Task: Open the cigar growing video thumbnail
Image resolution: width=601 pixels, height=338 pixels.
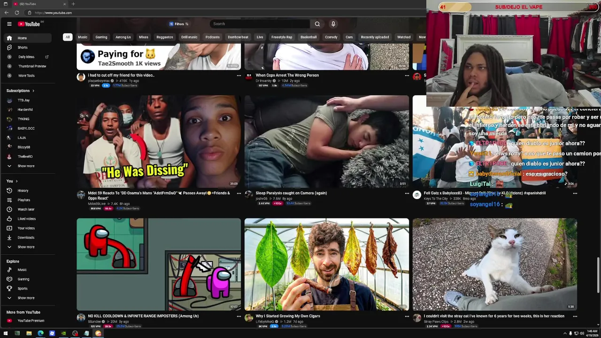Action: point(326,264)
